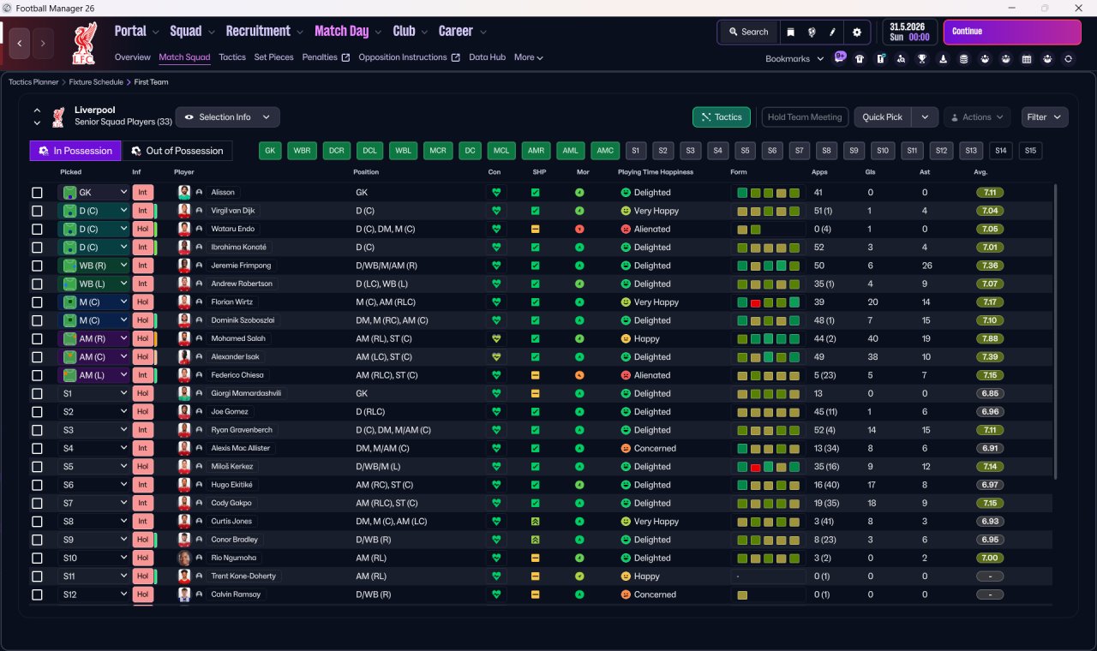
Task: Select the checkbox for Cody Gakpo
Action: (37, 503)
